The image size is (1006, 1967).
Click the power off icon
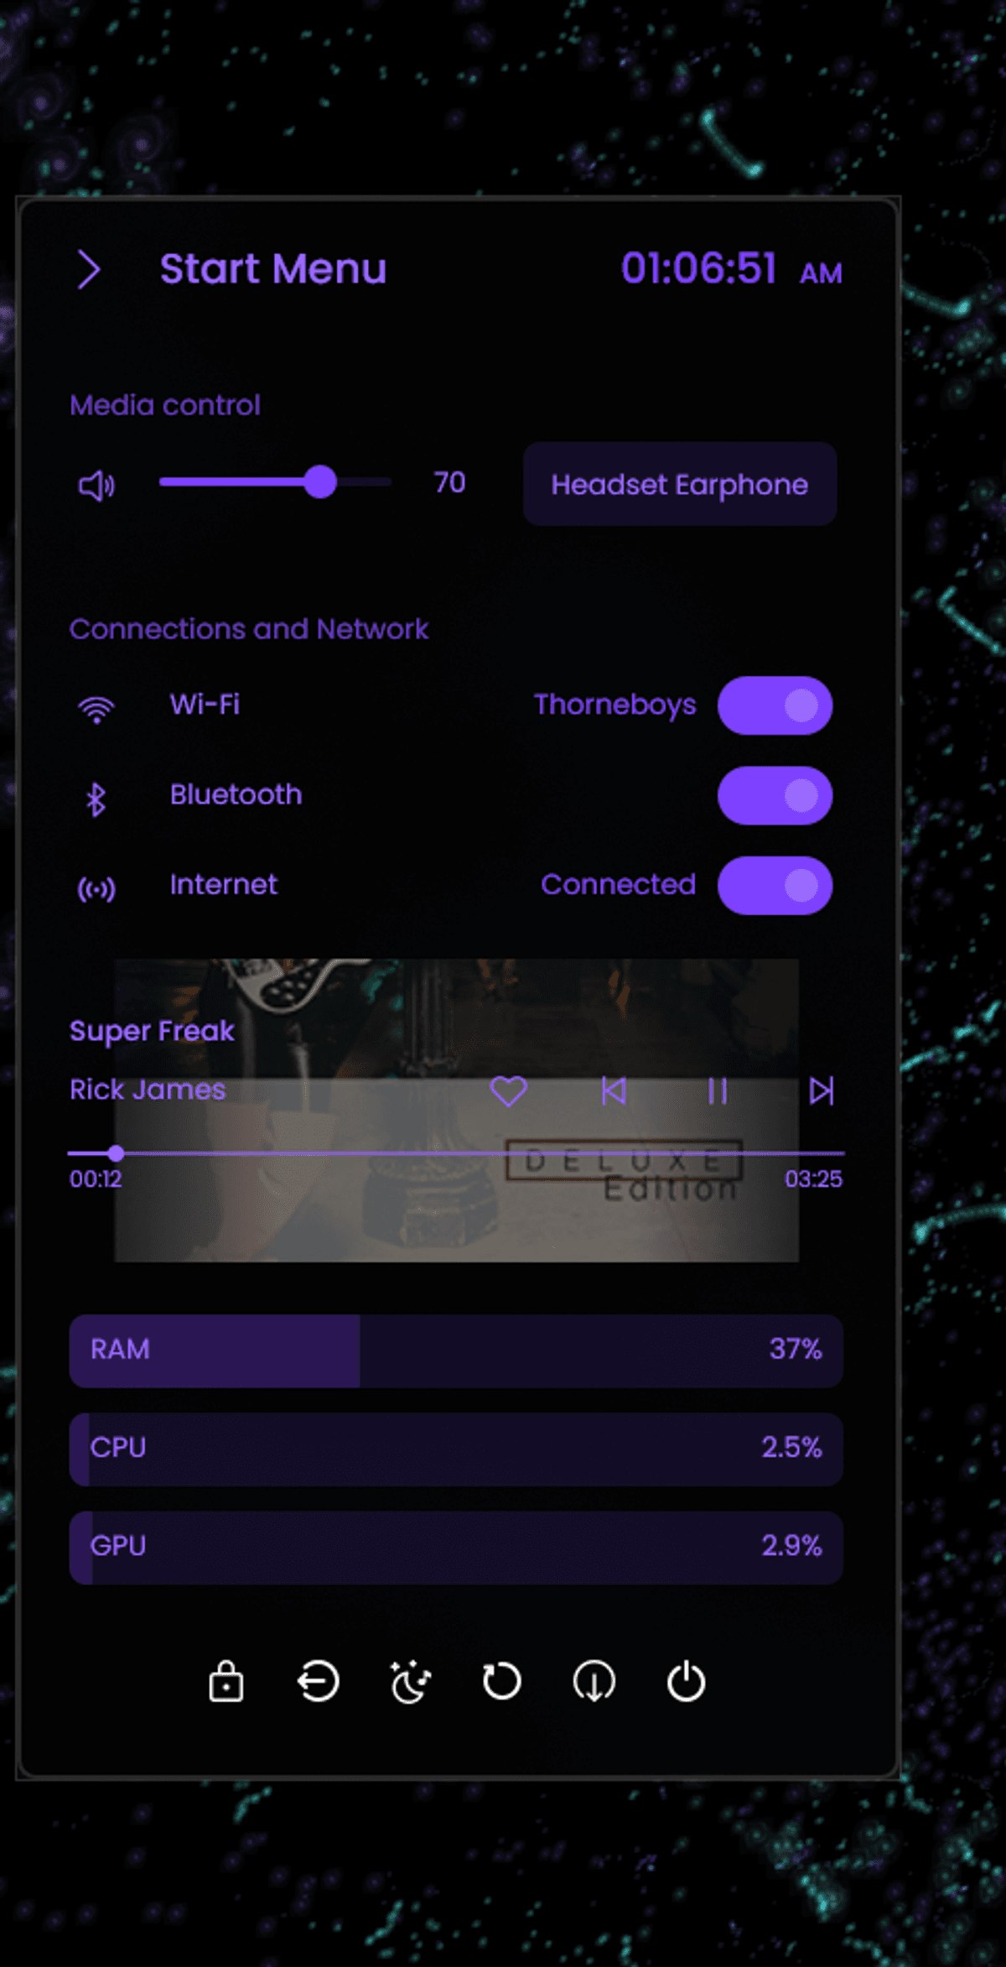686,1681
